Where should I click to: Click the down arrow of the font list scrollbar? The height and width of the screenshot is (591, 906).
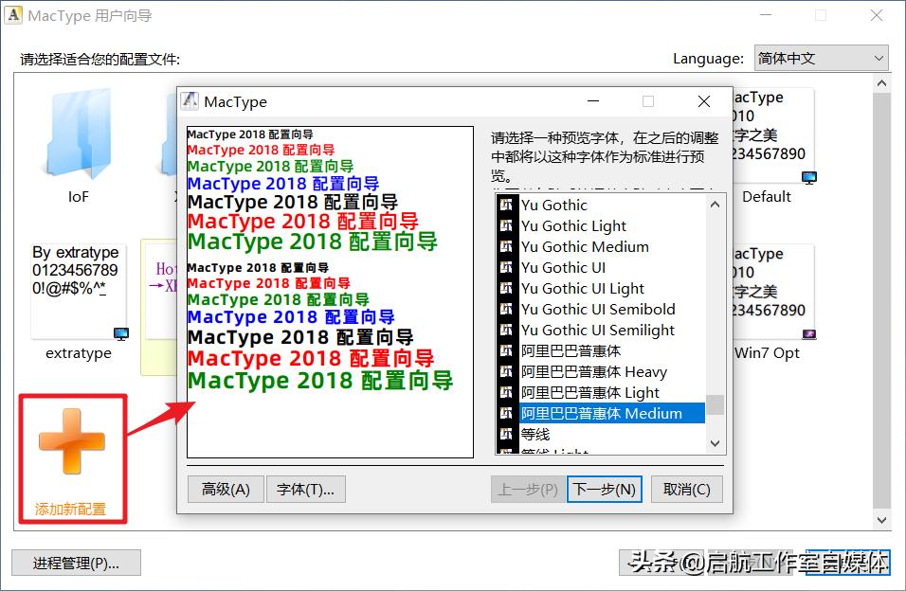pos(716,443)
